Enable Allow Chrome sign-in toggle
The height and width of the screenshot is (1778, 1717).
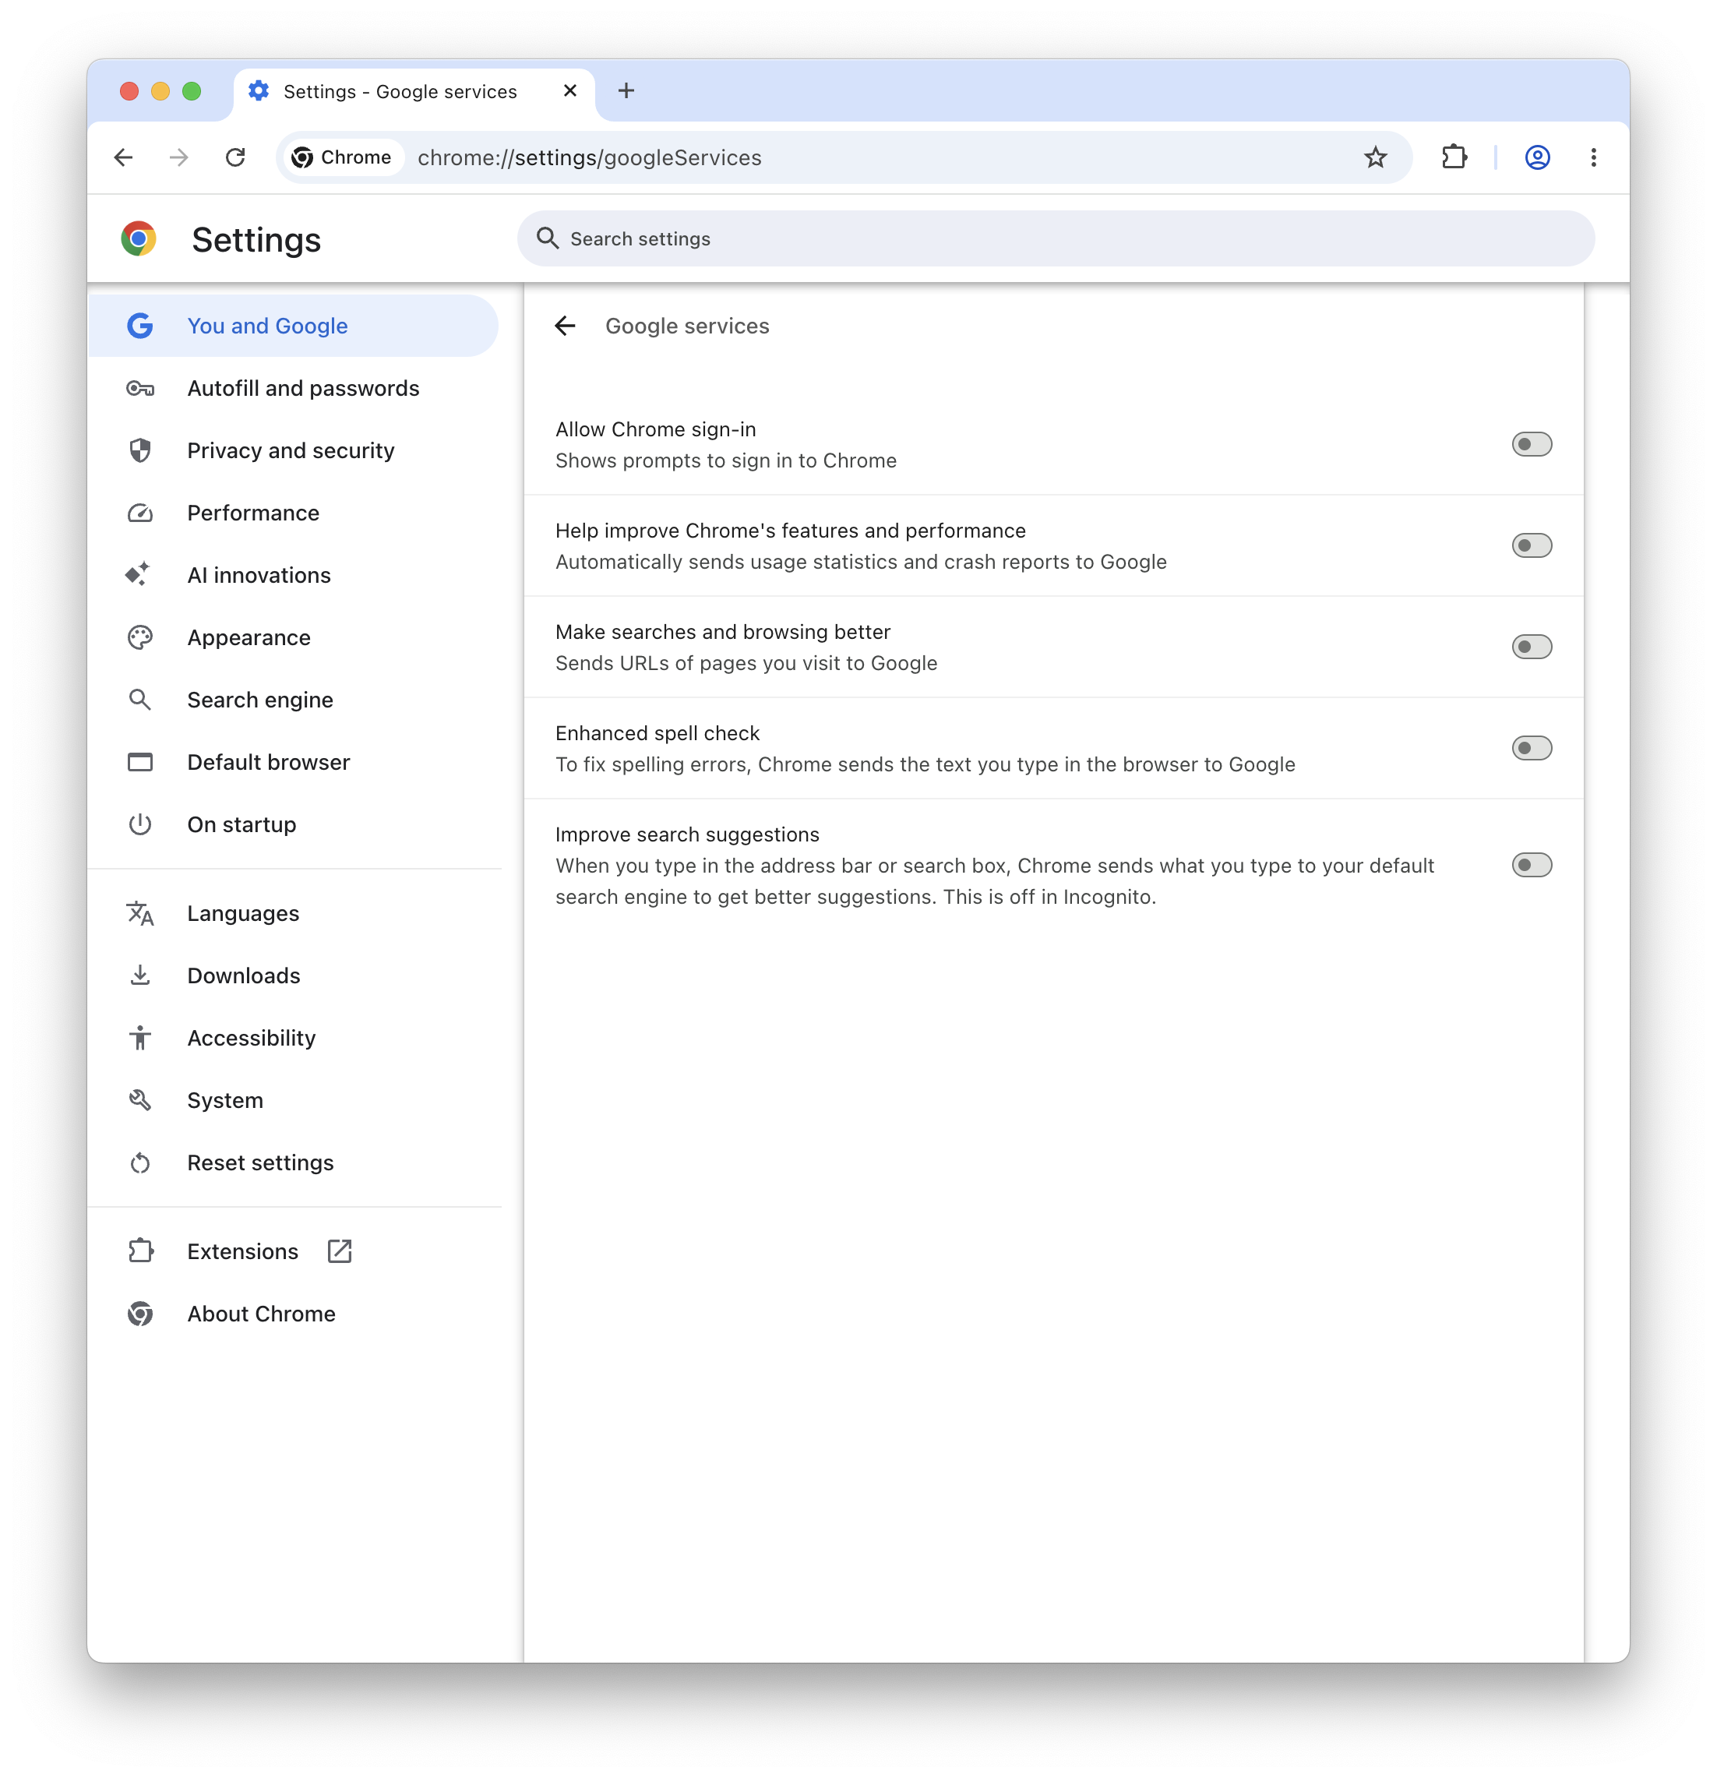pyautogui.click(x=1531, y=444)
